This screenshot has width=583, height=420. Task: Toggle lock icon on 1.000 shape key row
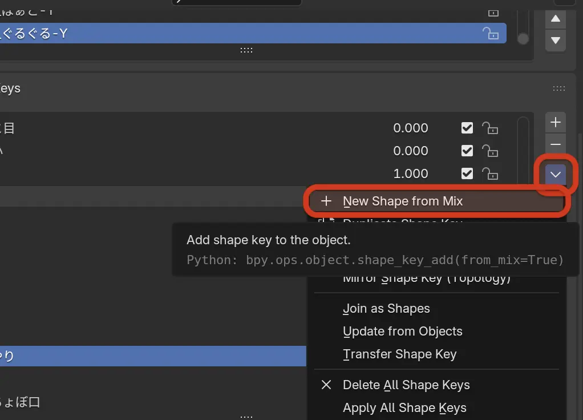[490, 173]
